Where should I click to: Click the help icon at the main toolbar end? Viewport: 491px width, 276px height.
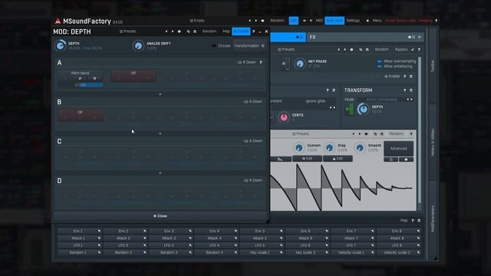(437, 21)
